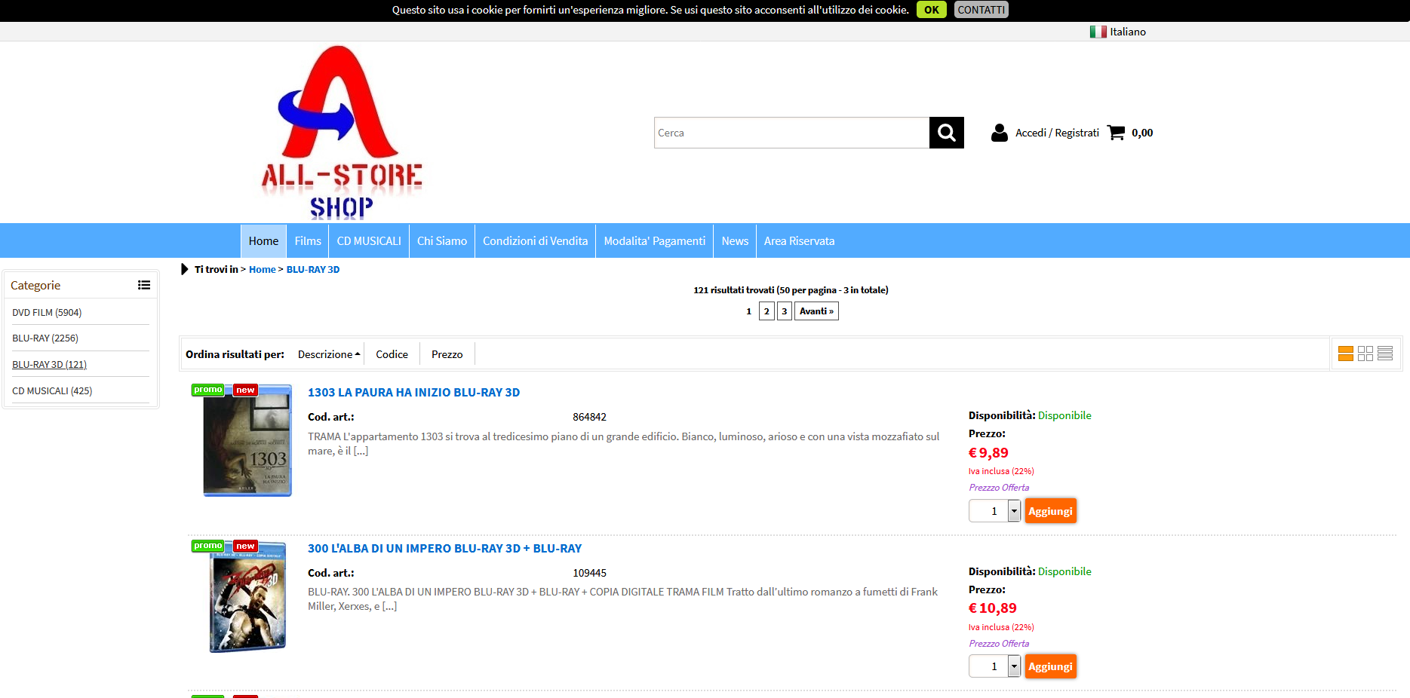
Task: Open Modalita' Pagamenti page
Action: (655, 241)
